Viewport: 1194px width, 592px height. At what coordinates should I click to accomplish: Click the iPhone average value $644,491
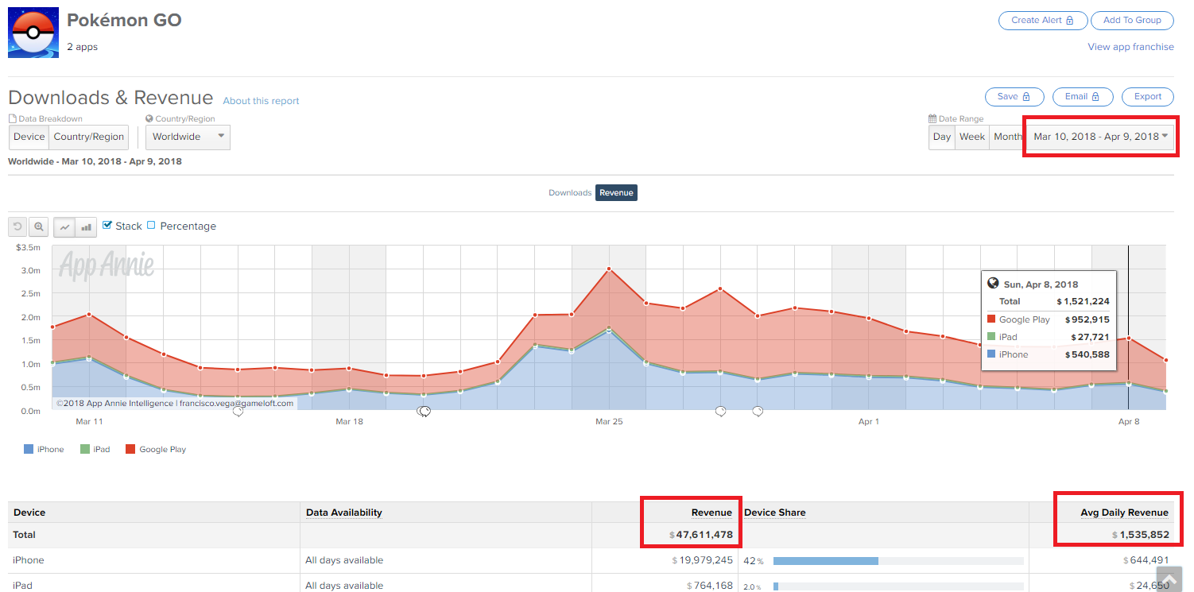click(x=1146, y=560)
